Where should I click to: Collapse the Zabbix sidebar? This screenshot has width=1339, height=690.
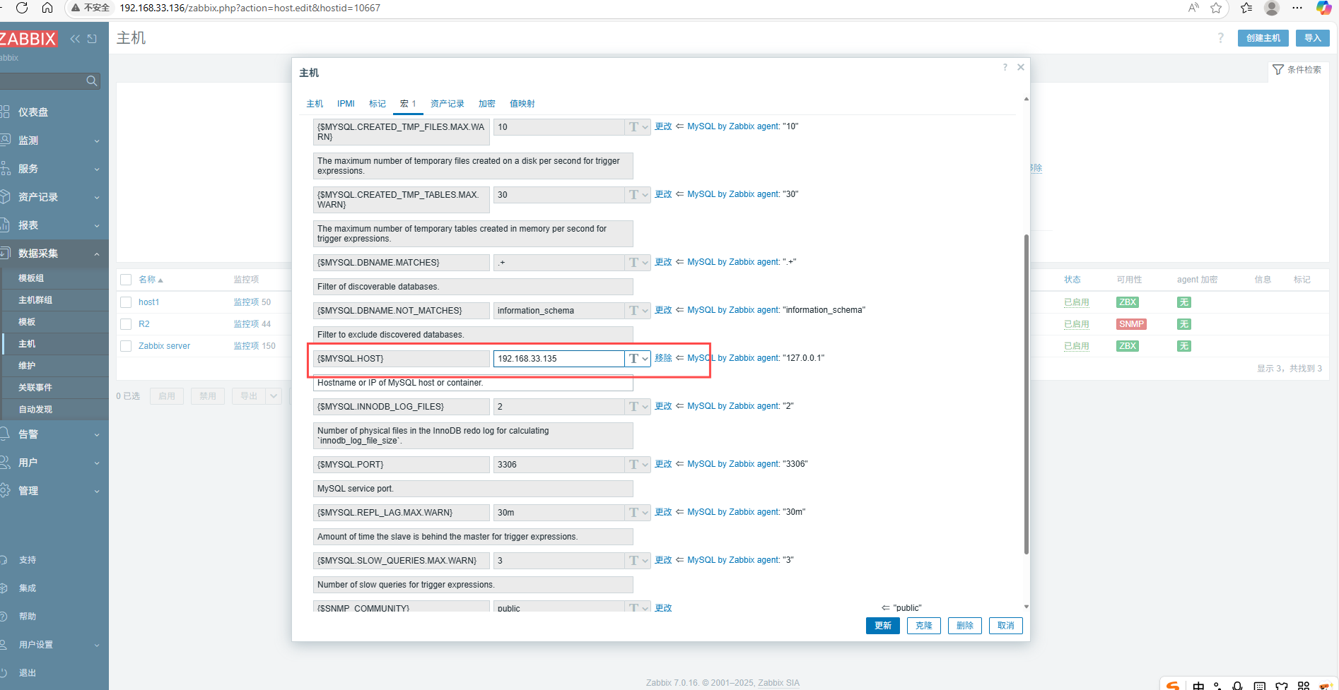75,39
